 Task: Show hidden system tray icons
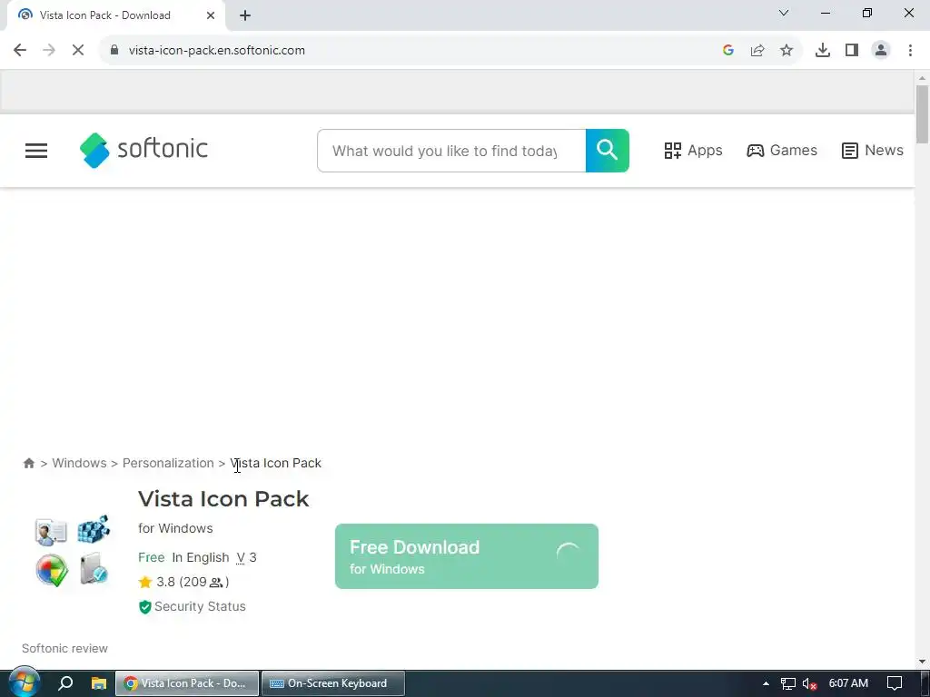766,683
